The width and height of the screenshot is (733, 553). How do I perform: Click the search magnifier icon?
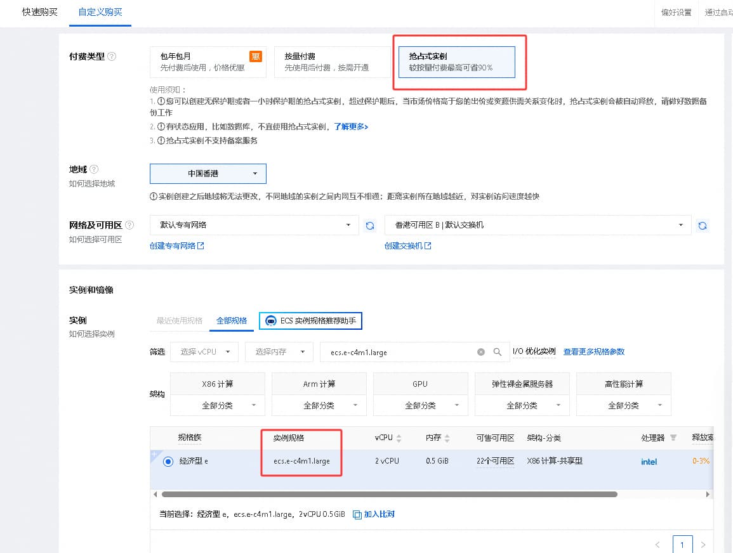coord(498,352)
